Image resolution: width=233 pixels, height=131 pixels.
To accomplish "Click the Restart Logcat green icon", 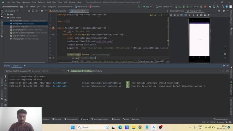I will coord(5,84).
